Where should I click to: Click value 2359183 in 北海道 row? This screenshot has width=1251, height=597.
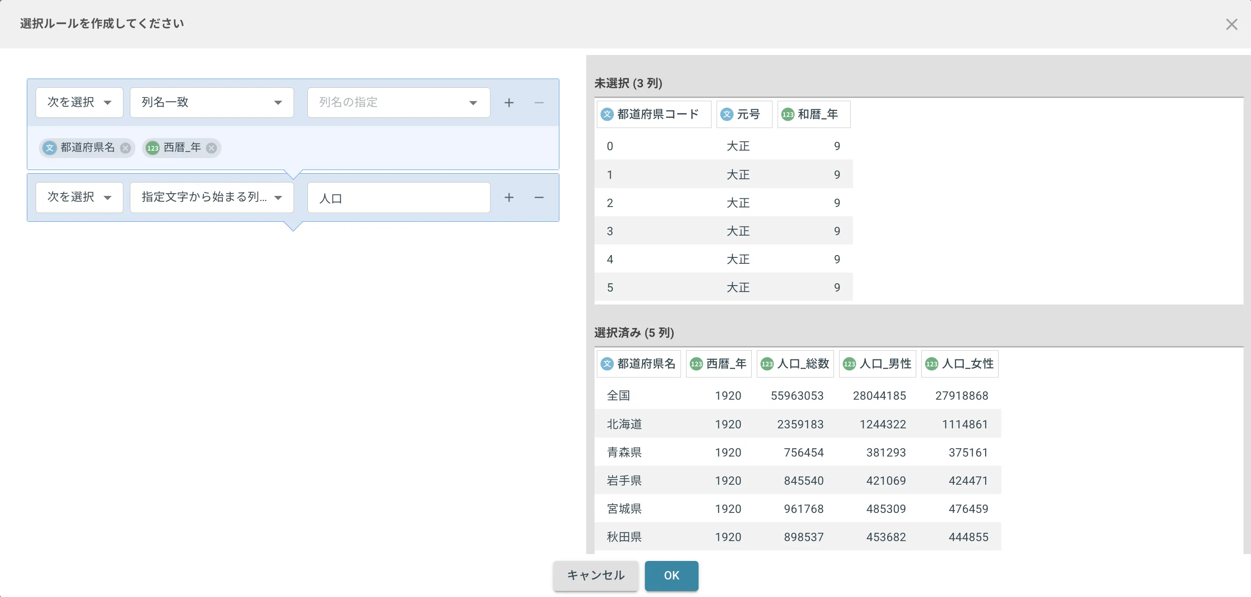pos(800,424)
